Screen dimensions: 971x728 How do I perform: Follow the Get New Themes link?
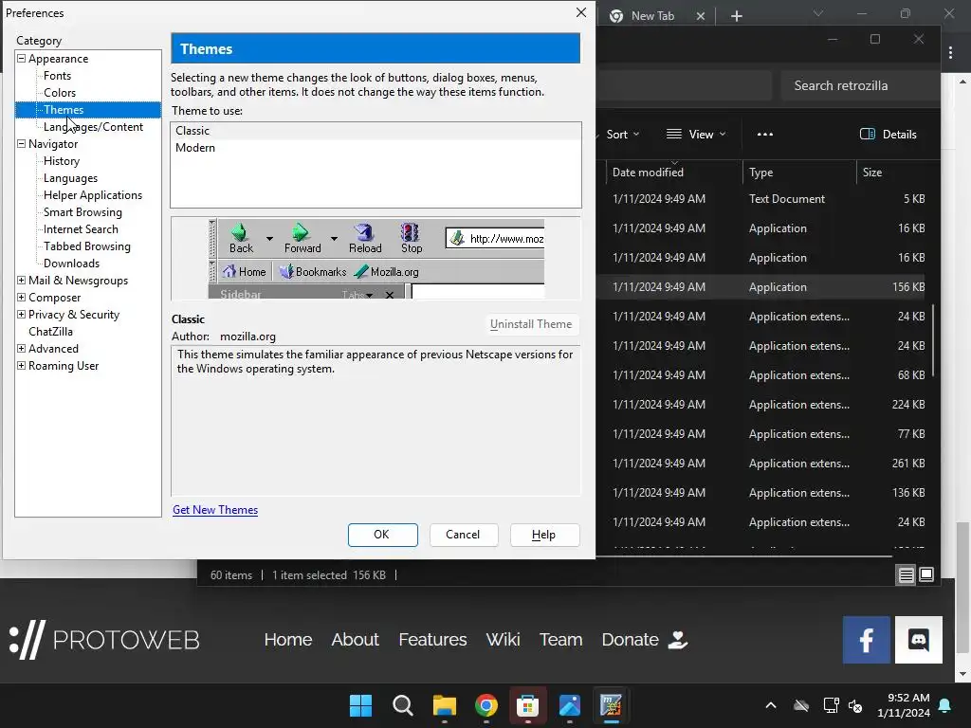click(215, 510)
